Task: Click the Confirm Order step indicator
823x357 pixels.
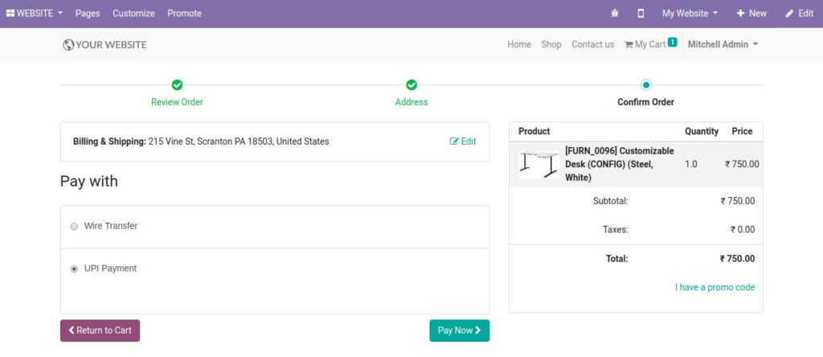Action: (x=645, y=85)
